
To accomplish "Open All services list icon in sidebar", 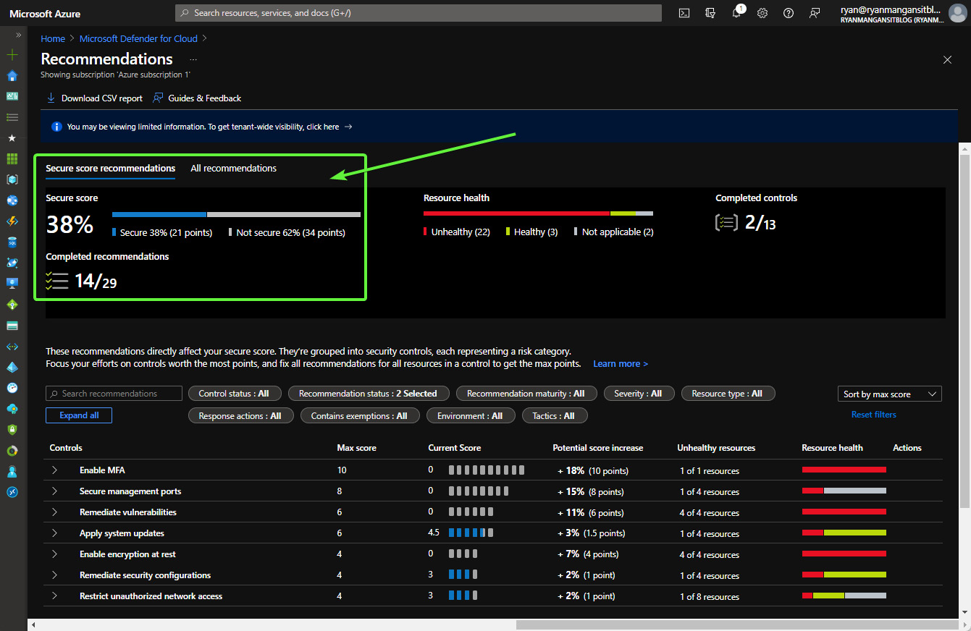I will [12, 117].
